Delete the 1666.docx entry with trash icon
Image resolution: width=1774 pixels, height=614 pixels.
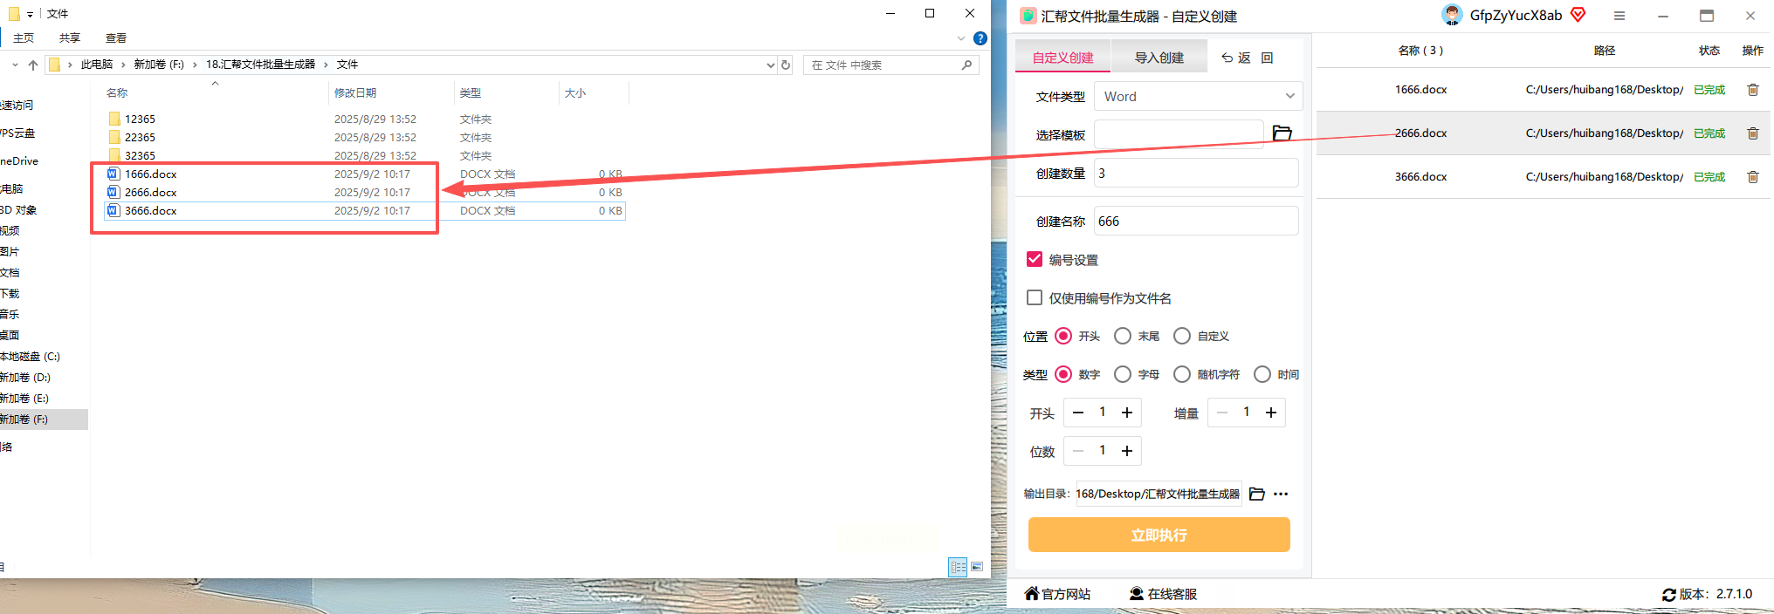[1752, 90]
